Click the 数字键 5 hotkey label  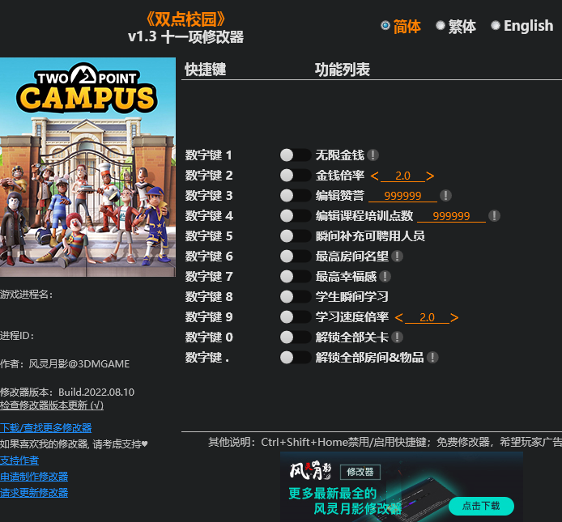click(x=209, y=236)
